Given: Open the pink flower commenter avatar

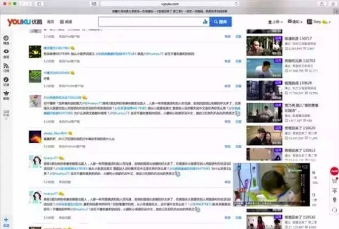Looking at the screenshot, I should tap(35, 101).
